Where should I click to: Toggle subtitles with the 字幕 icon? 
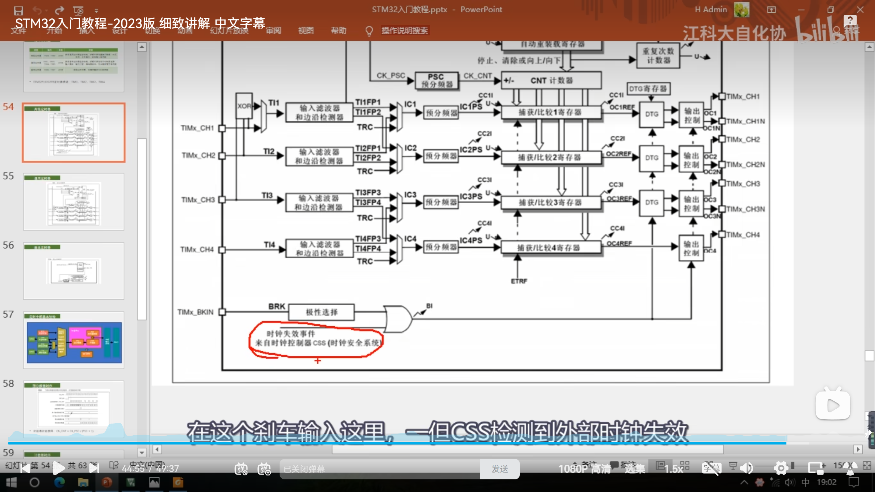coord(711,468)
